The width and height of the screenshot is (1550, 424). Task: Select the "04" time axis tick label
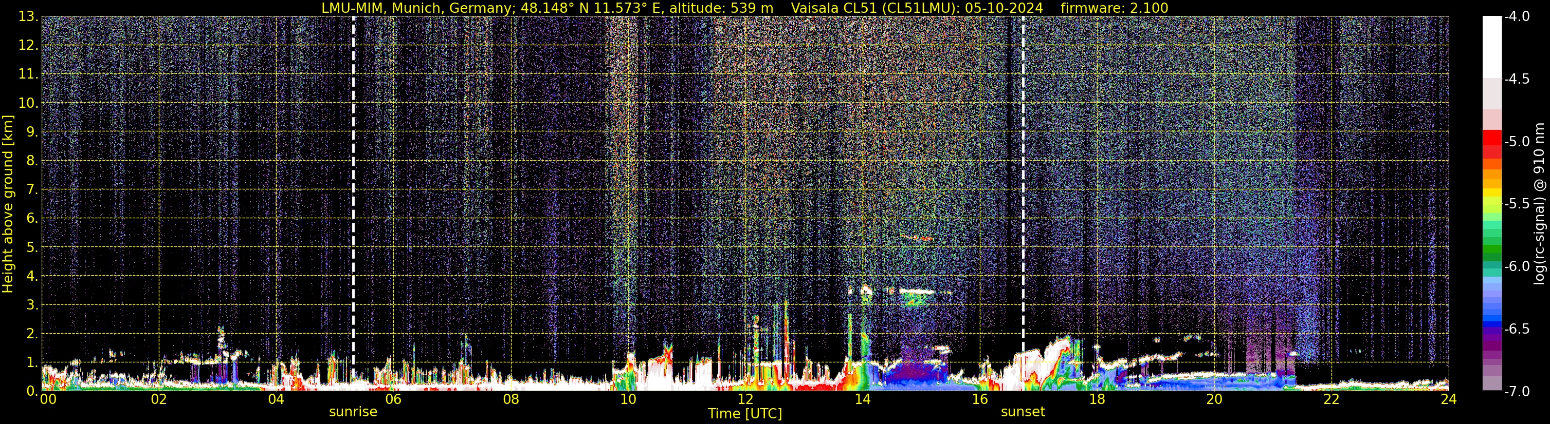pos(276,400)
